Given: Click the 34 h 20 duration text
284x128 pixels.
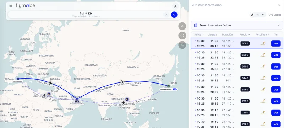Looking at the screenshot, I should tap(228, 58).
